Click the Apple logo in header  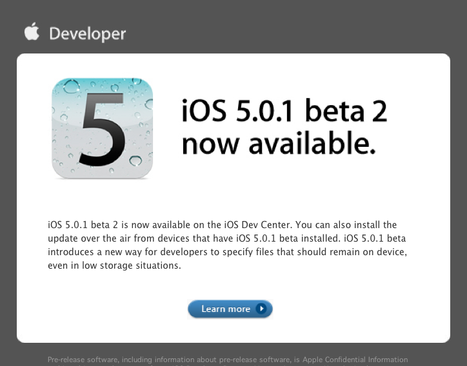pyautogui.click(x=32, y=31)
